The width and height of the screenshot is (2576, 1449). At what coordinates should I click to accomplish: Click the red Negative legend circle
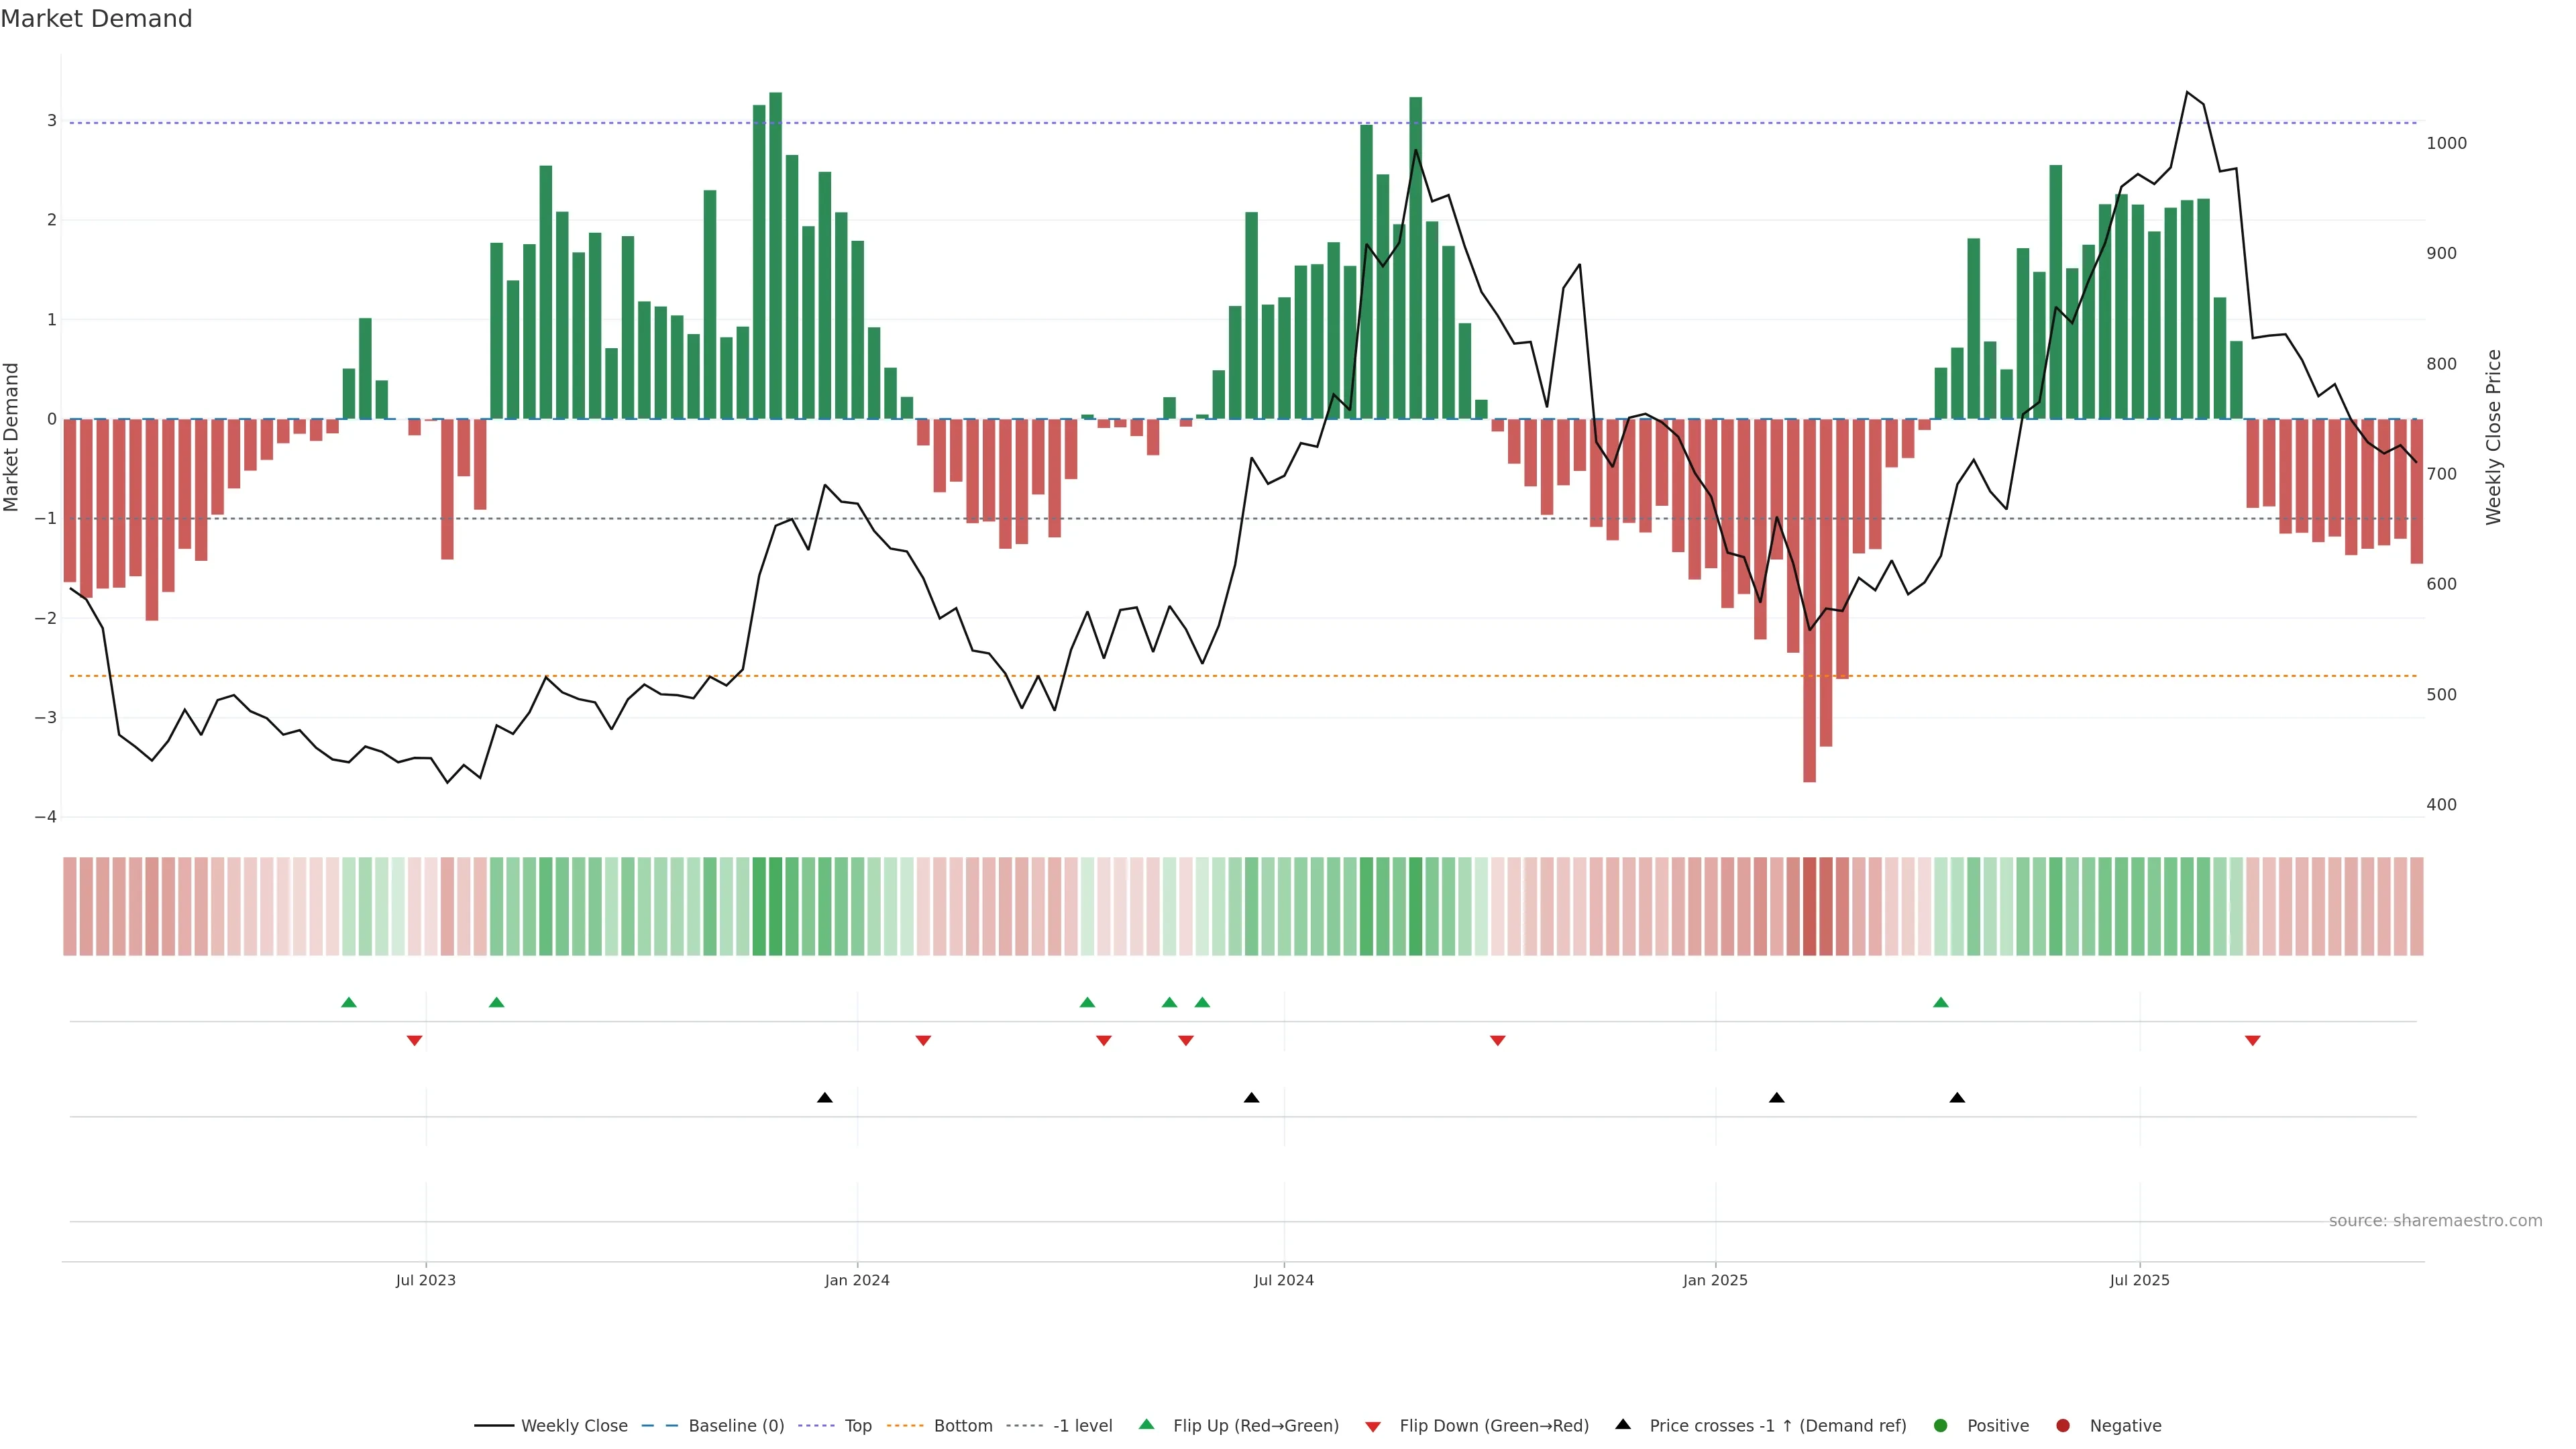(2063, 1425)
